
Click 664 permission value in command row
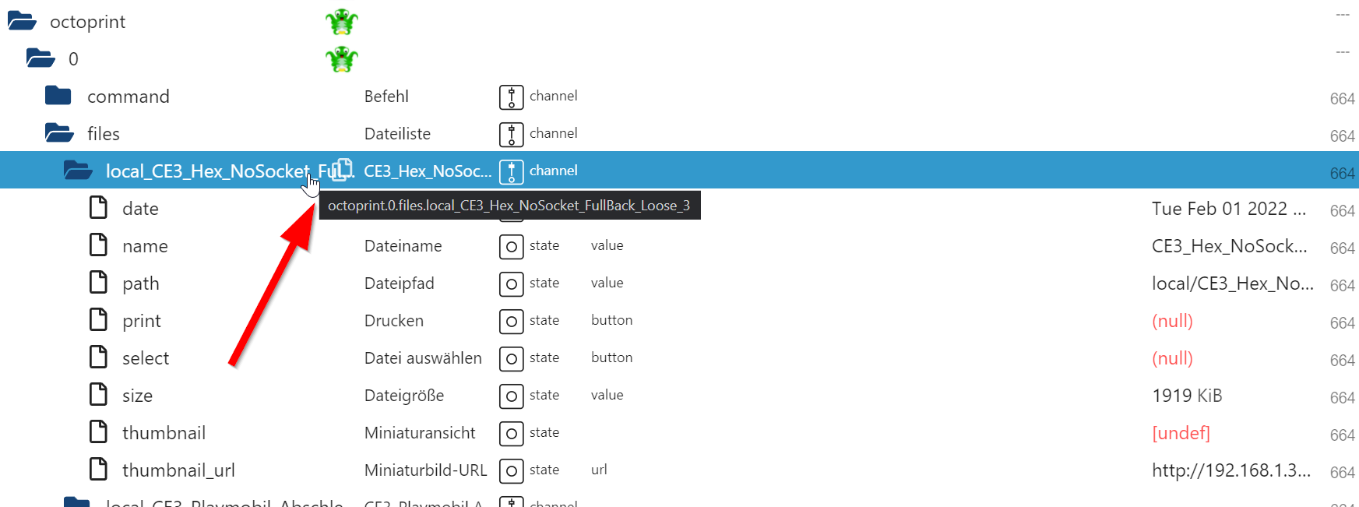click(x=1342, y=99)
